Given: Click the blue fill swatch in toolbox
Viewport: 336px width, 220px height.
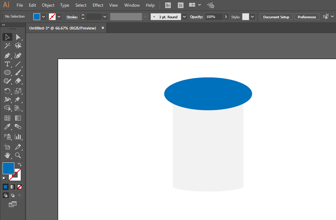Looking at the screenshot, I should [8, 168].
